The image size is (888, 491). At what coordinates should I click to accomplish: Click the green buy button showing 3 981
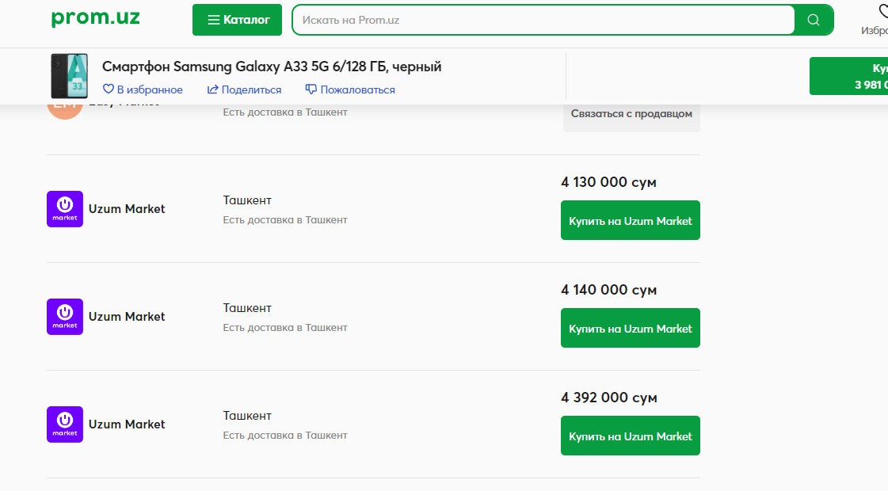pyautogui.click(x=848, y=76)
